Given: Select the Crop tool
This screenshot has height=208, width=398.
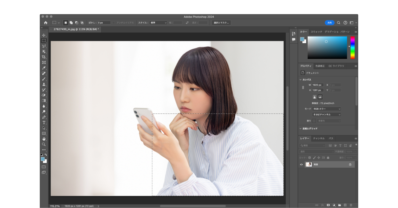Looking at the screenshot, I should [x=44, y=57].
